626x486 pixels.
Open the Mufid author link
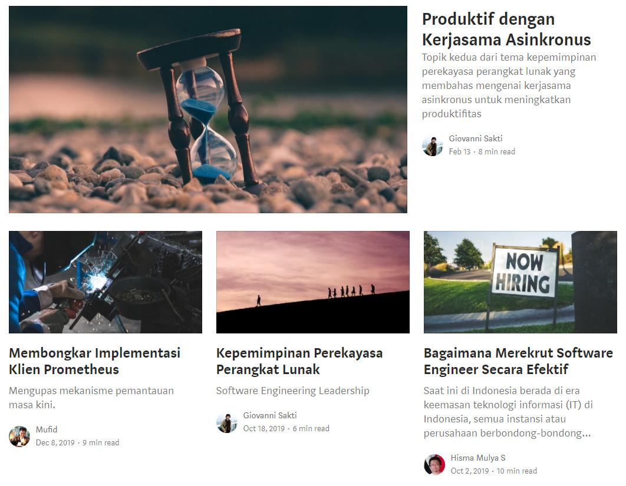tap(47, 429)
